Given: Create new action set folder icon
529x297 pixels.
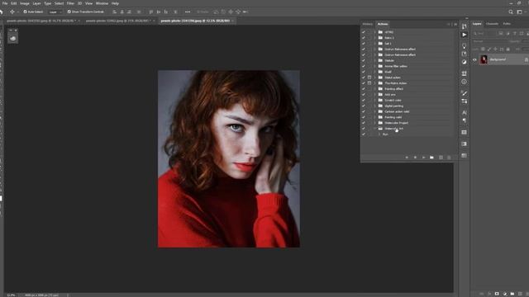Looking at the screenshot, I should point(431,158).
